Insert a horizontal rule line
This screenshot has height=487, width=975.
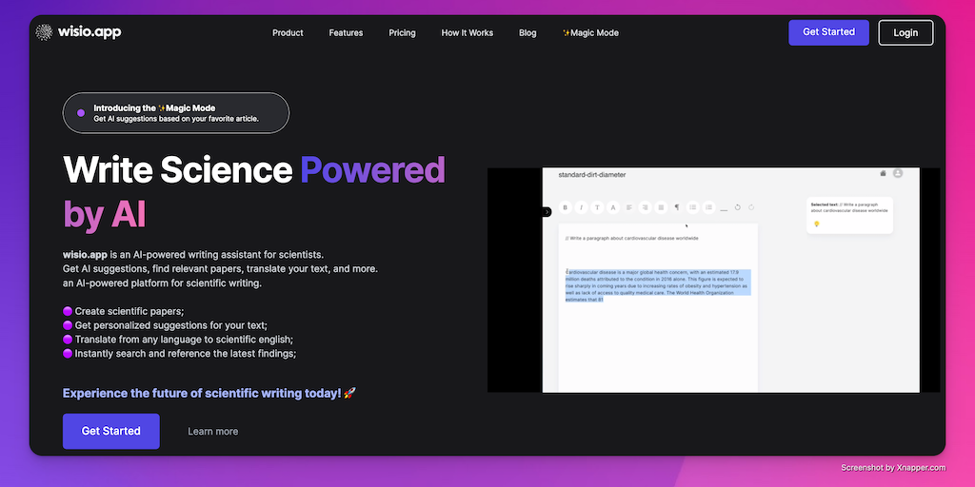click(x=724, y=210)
